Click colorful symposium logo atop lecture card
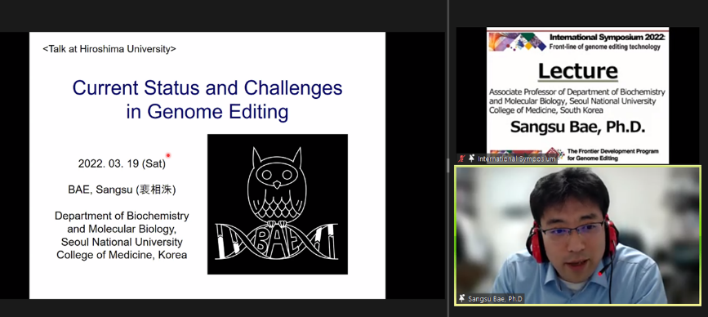Image resolution: width=708 pixels, height=317 pixels. [x=518, y=42]
